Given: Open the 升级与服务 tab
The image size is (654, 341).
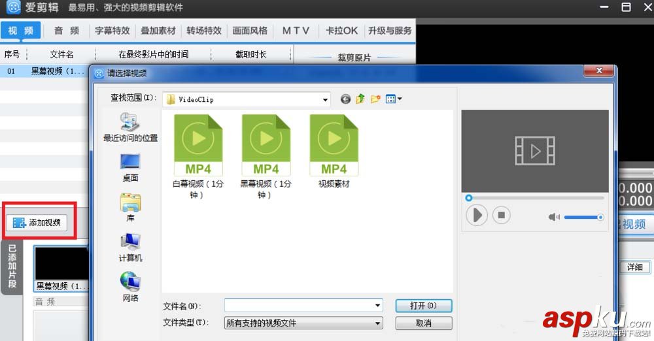Looking at the screenshot, I should 390,31.
